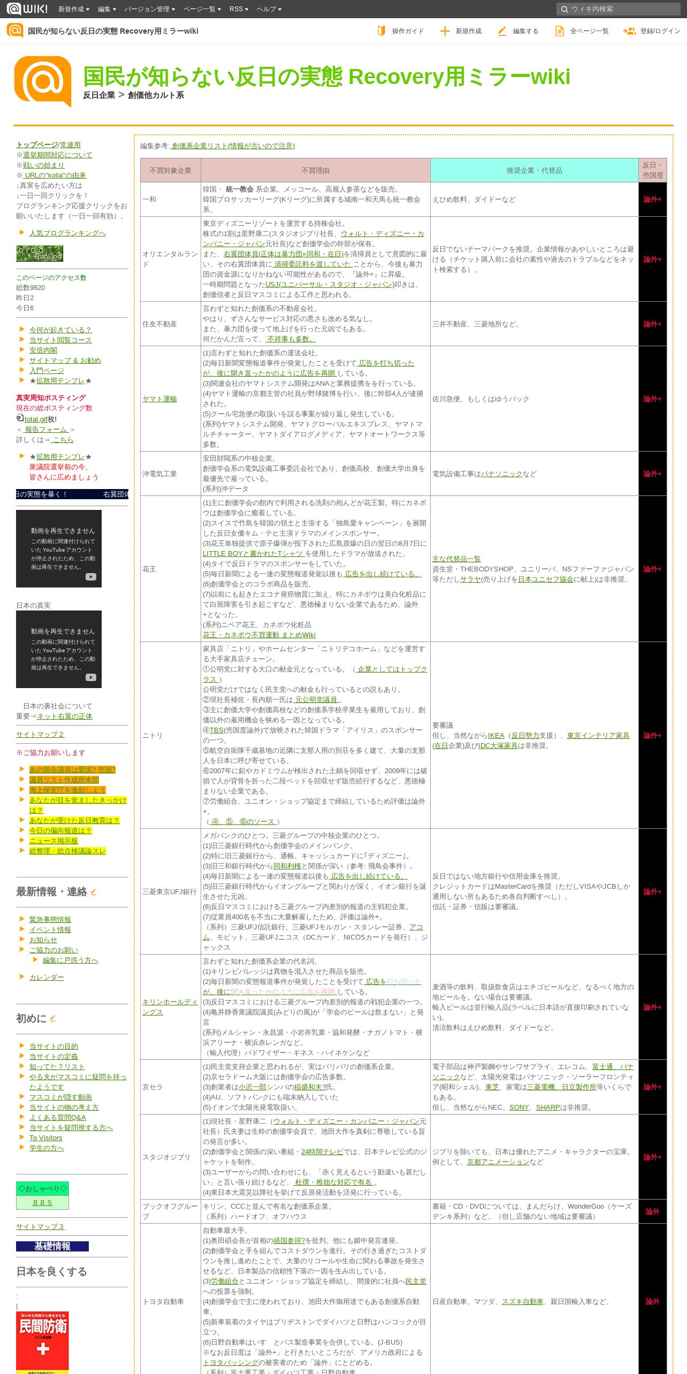Open the ネット右翼の正体 link

tap(64, 716)
